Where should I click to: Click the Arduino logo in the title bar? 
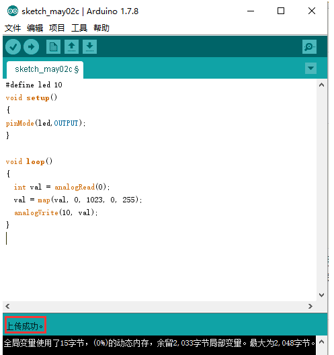13,11
